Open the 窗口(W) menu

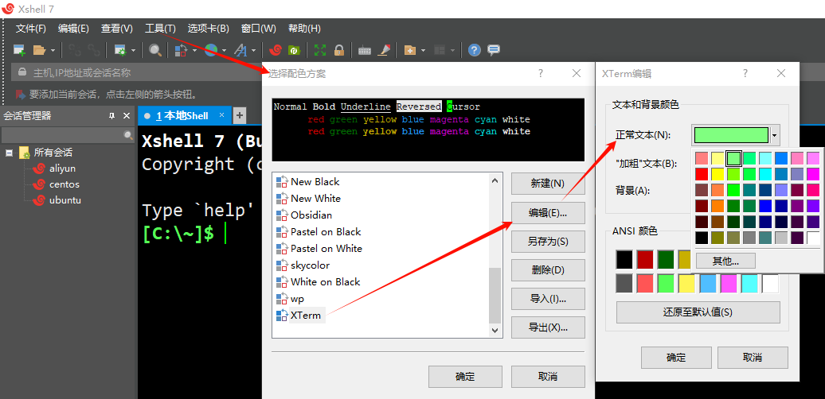point(258,29)
